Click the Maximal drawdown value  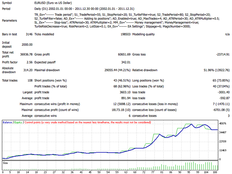point(113,69)
